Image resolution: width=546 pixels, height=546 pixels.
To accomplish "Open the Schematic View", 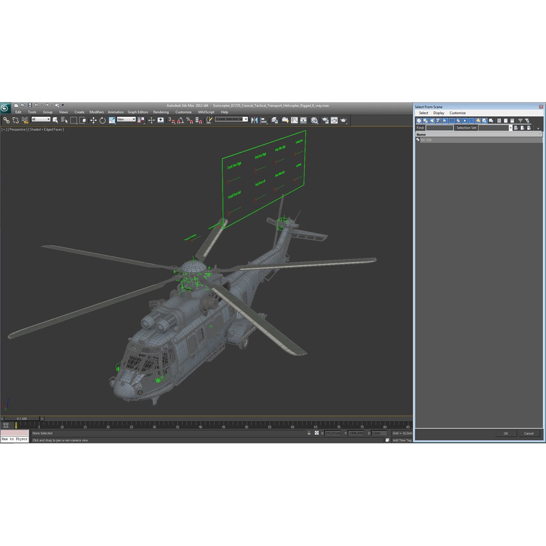I will coord(304,120).
